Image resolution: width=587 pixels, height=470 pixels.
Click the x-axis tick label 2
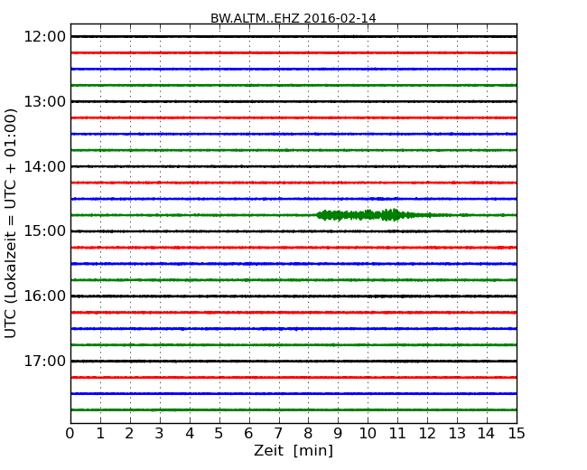pyautogui.click(x=129, y=434)
